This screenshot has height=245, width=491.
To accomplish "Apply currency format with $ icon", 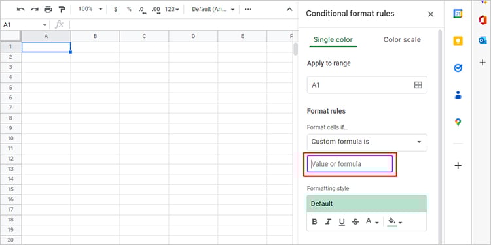I will point(115,9).
